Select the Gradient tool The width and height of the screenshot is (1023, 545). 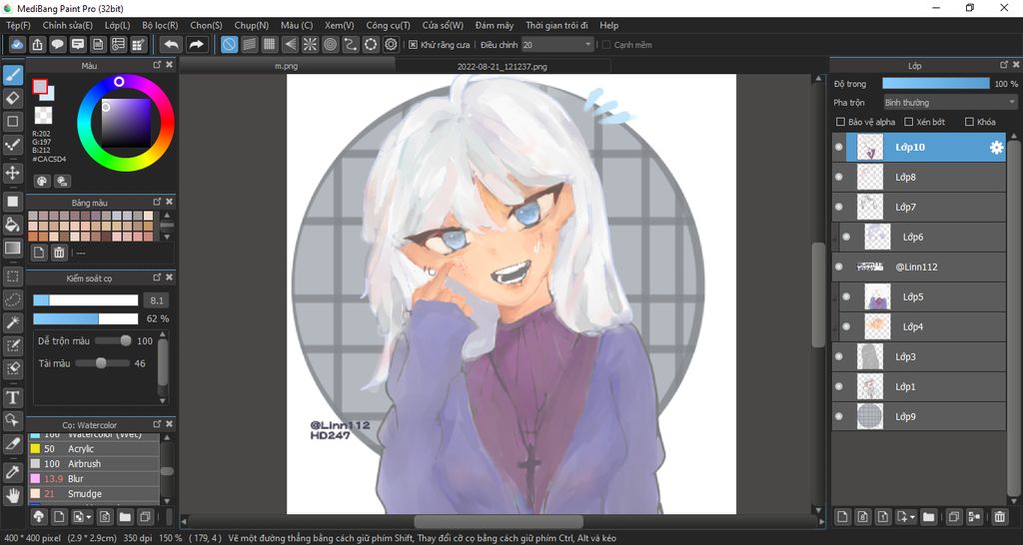pyautogui.click(x=12, y=248)
